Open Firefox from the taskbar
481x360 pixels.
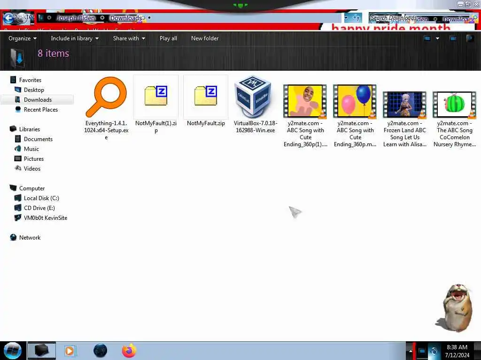click(x=129, y=351)
